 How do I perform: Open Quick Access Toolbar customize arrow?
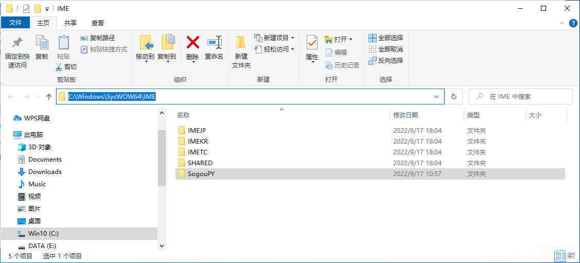coord(47,9)
